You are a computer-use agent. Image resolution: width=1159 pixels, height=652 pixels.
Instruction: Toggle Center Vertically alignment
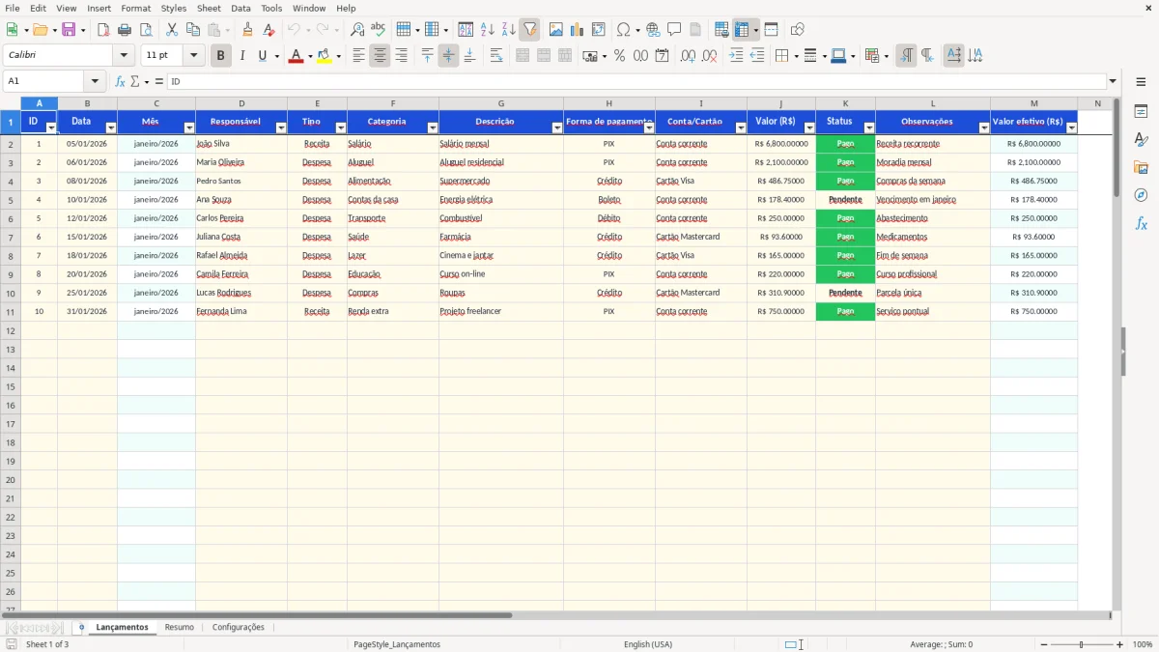click(x=448, y=56)
